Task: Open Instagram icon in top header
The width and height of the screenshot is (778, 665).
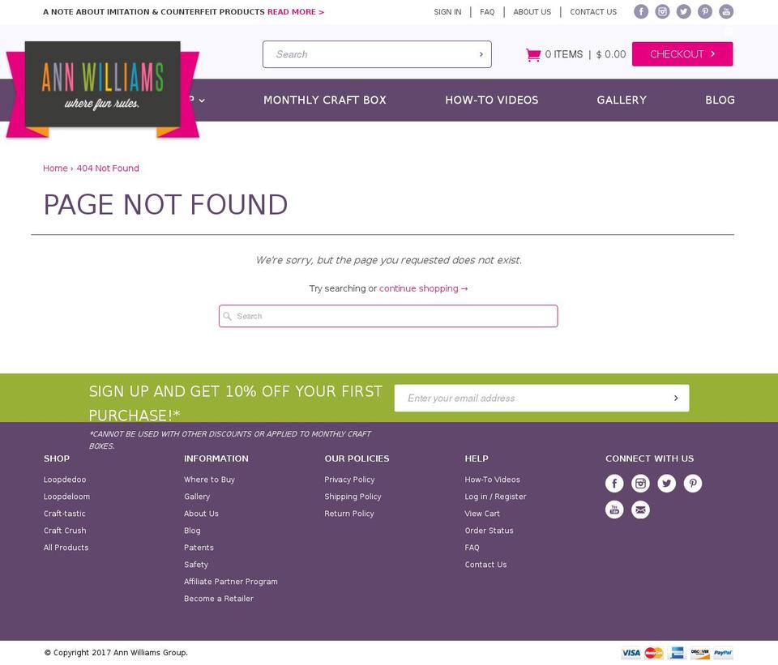Action: (x=662, y=11)
